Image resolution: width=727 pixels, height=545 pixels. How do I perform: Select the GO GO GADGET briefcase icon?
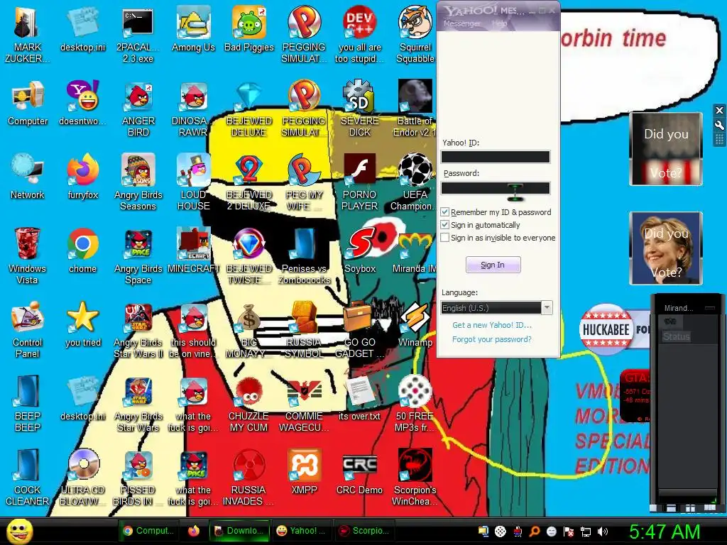tap(359, 330)
